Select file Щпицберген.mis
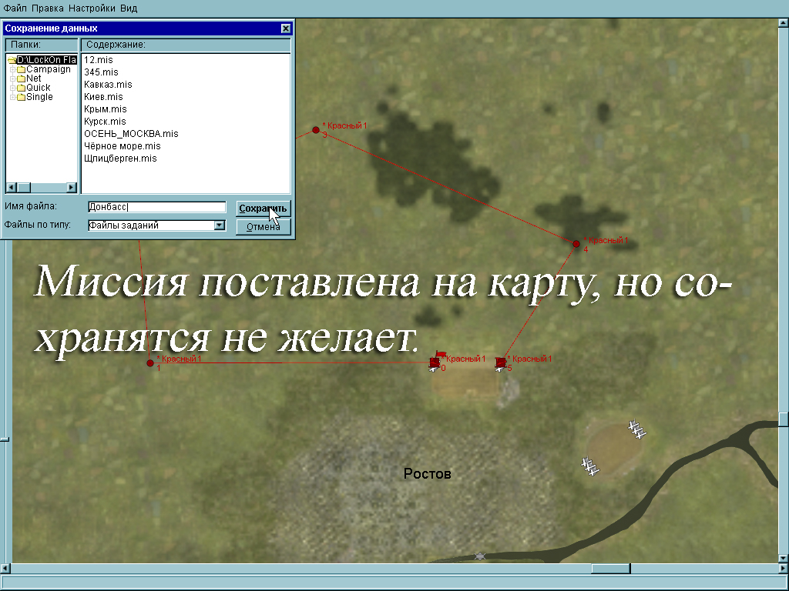Viewport: 789px width, 591px height. click(120, 159)
